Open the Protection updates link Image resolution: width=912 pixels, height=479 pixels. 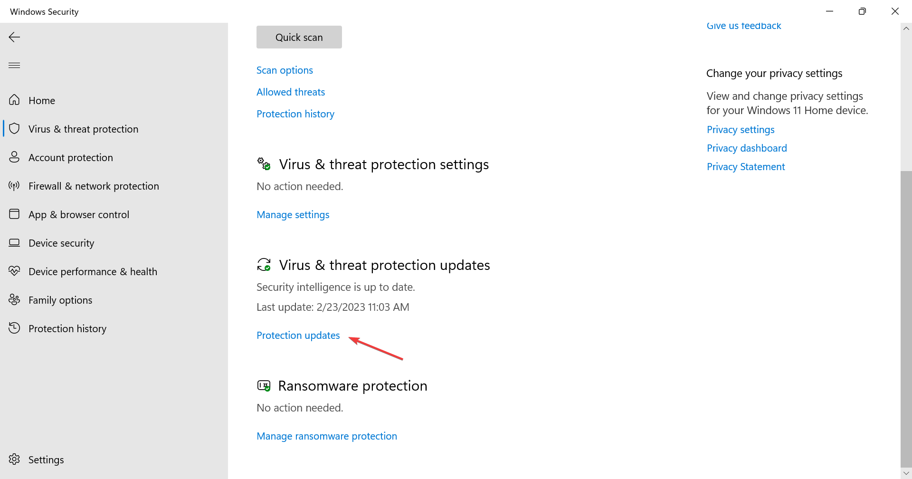[298, 335]
